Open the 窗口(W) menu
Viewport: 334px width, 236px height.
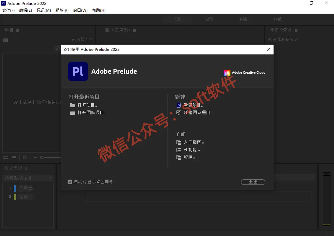(80, 10)
